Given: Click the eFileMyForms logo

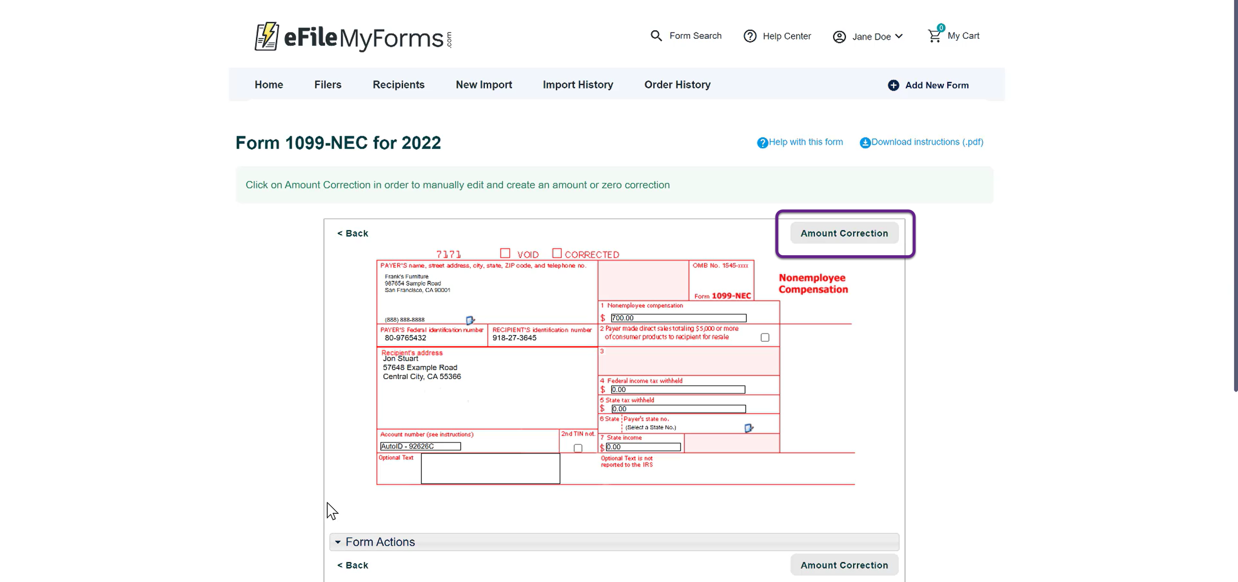Looking at the screenshot, I should (353, 36).
